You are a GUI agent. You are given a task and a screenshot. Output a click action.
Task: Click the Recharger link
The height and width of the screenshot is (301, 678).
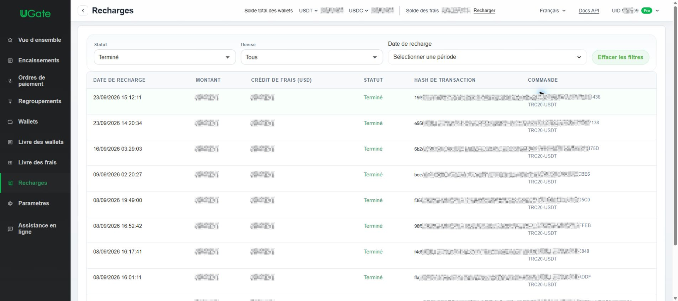coord(484,11)
